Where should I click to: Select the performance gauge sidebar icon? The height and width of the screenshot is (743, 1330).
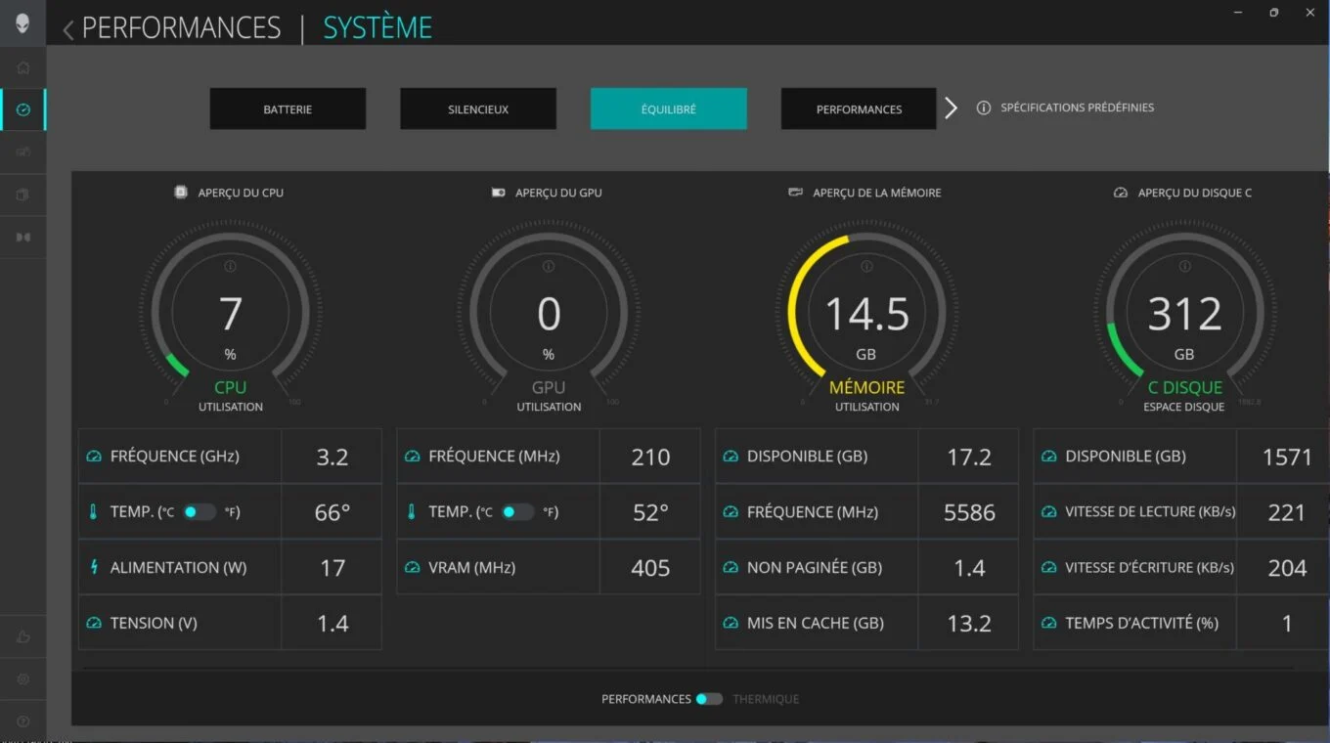coord(22,110)
